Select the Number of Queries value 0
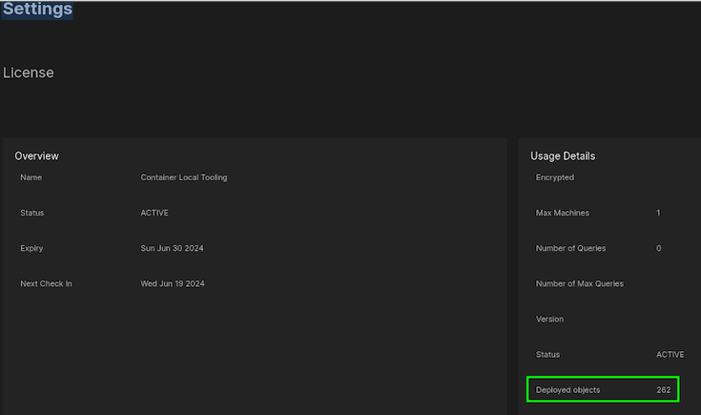701x415 pixels. pos(658,248)
